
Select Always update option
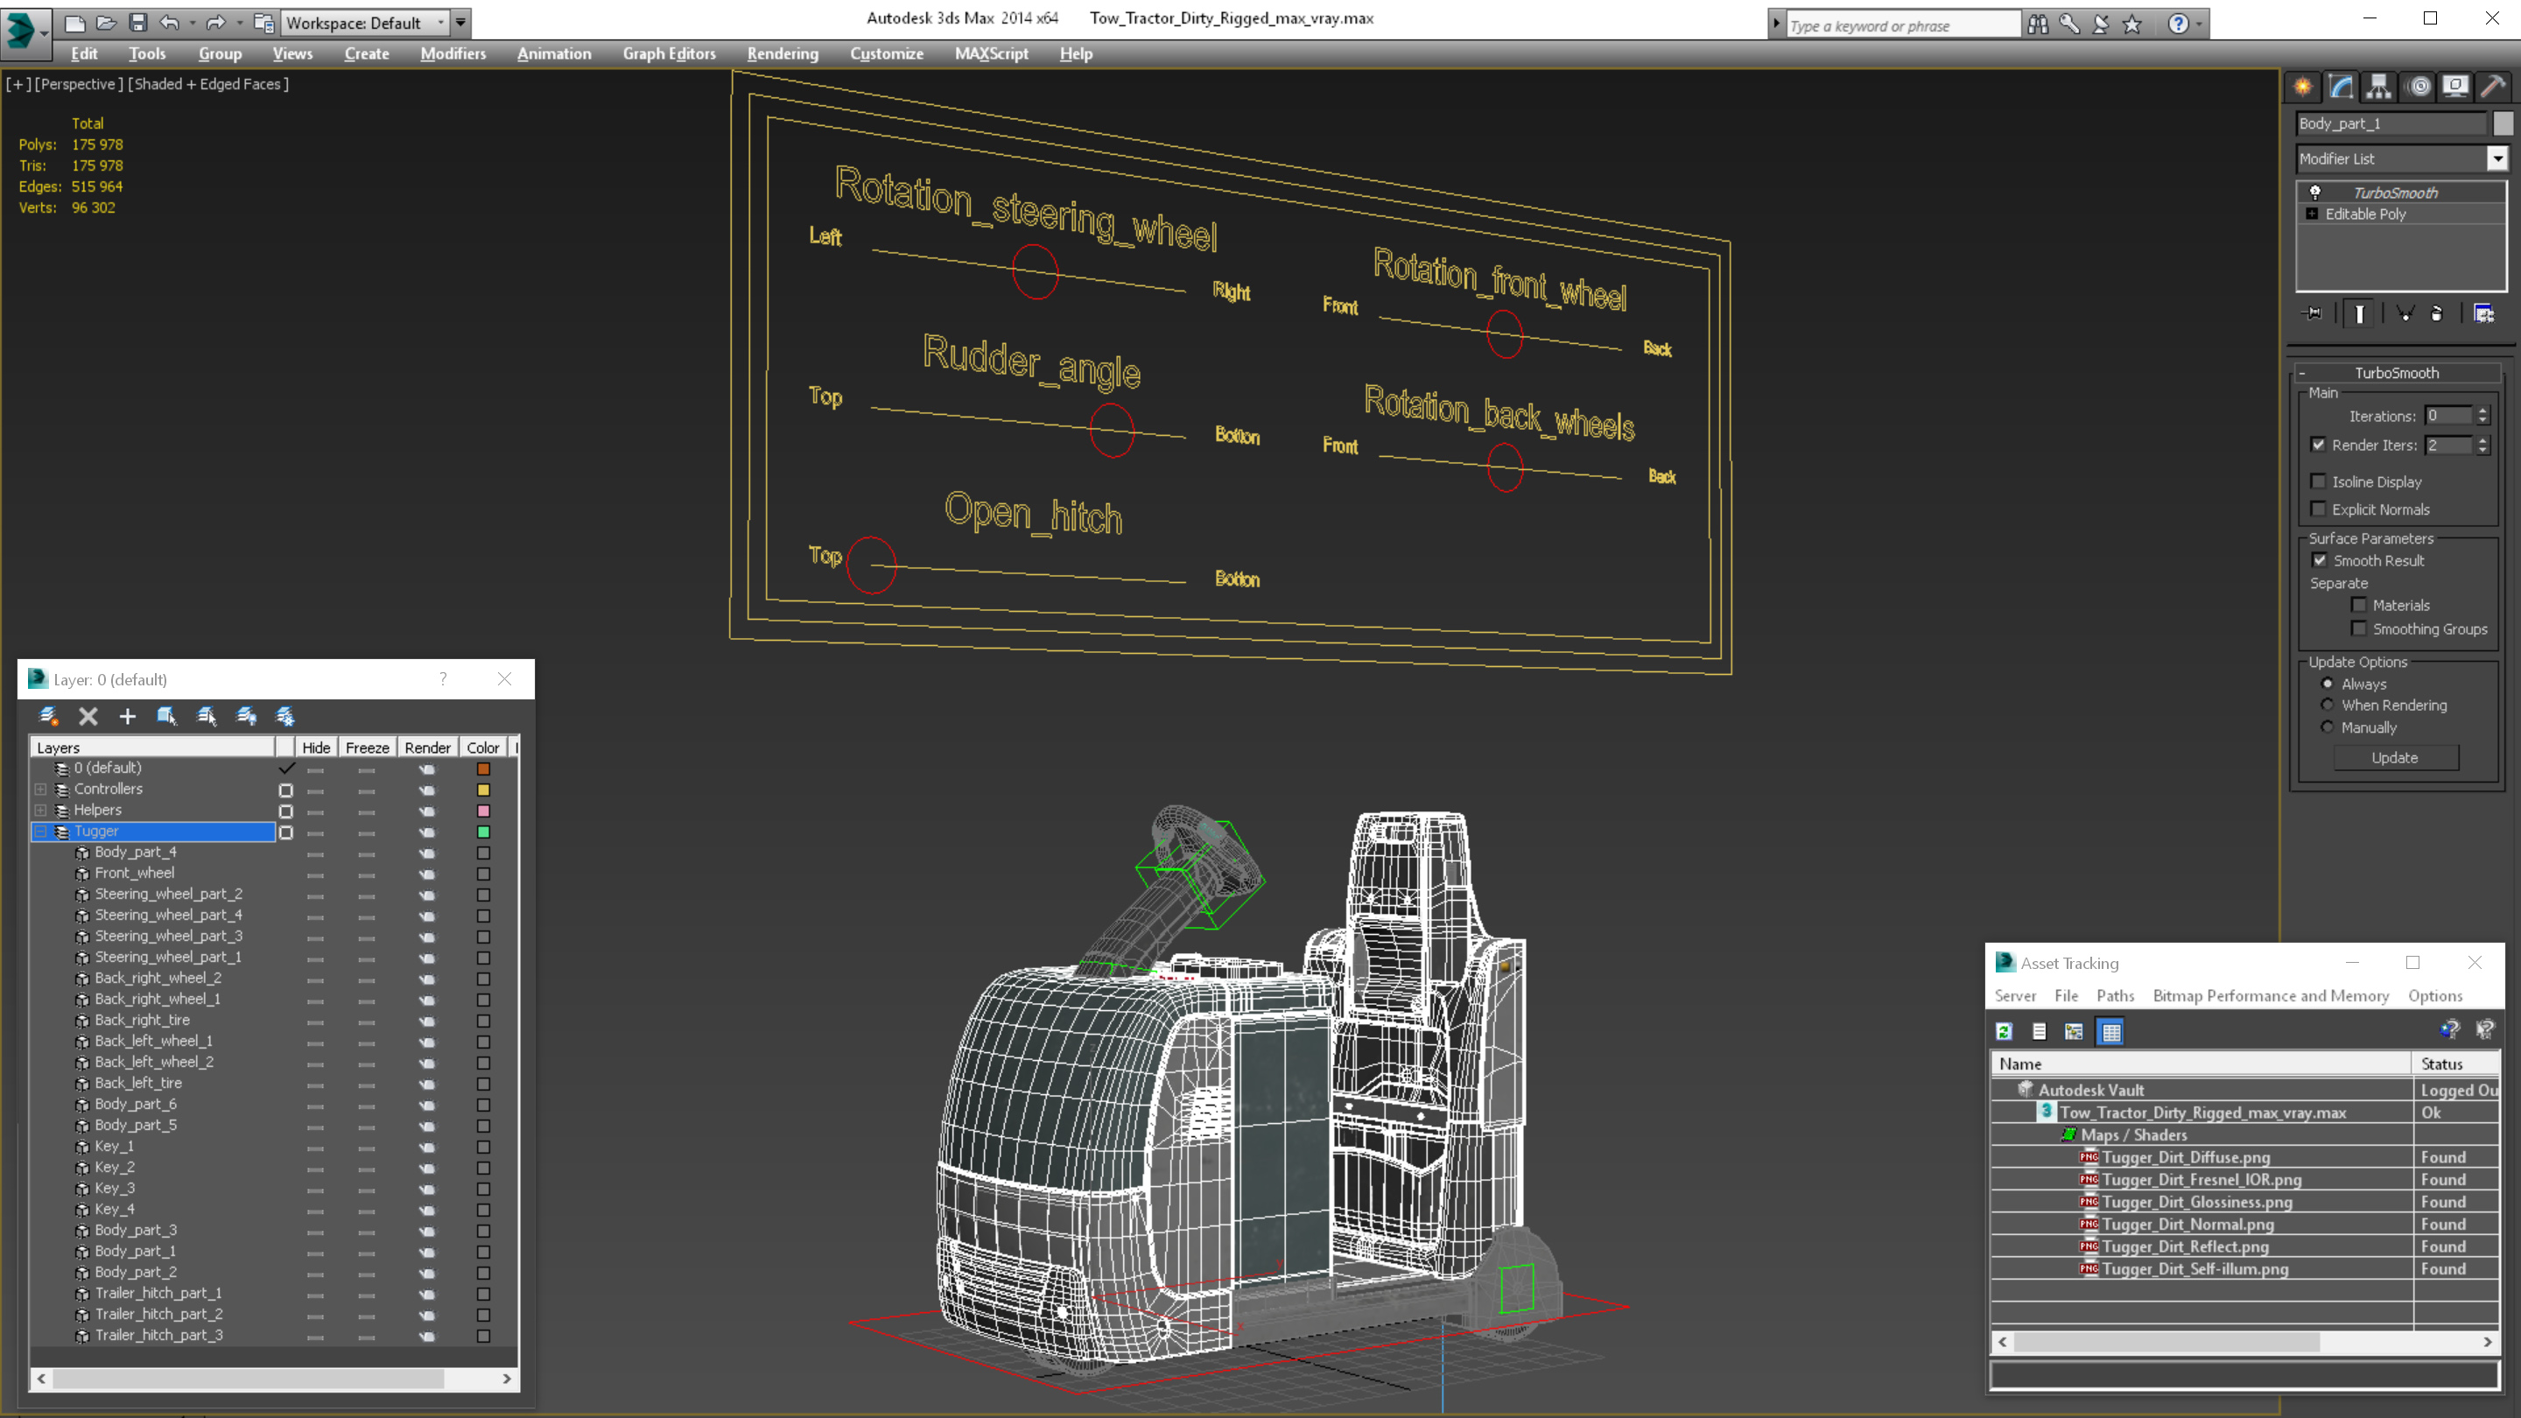click(2328, 684)
